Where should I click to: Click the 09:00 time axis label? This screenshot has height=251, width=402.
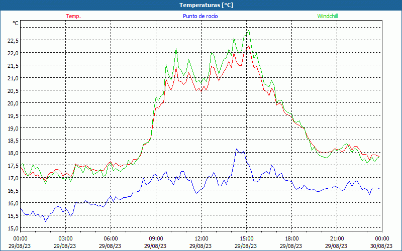156,238
